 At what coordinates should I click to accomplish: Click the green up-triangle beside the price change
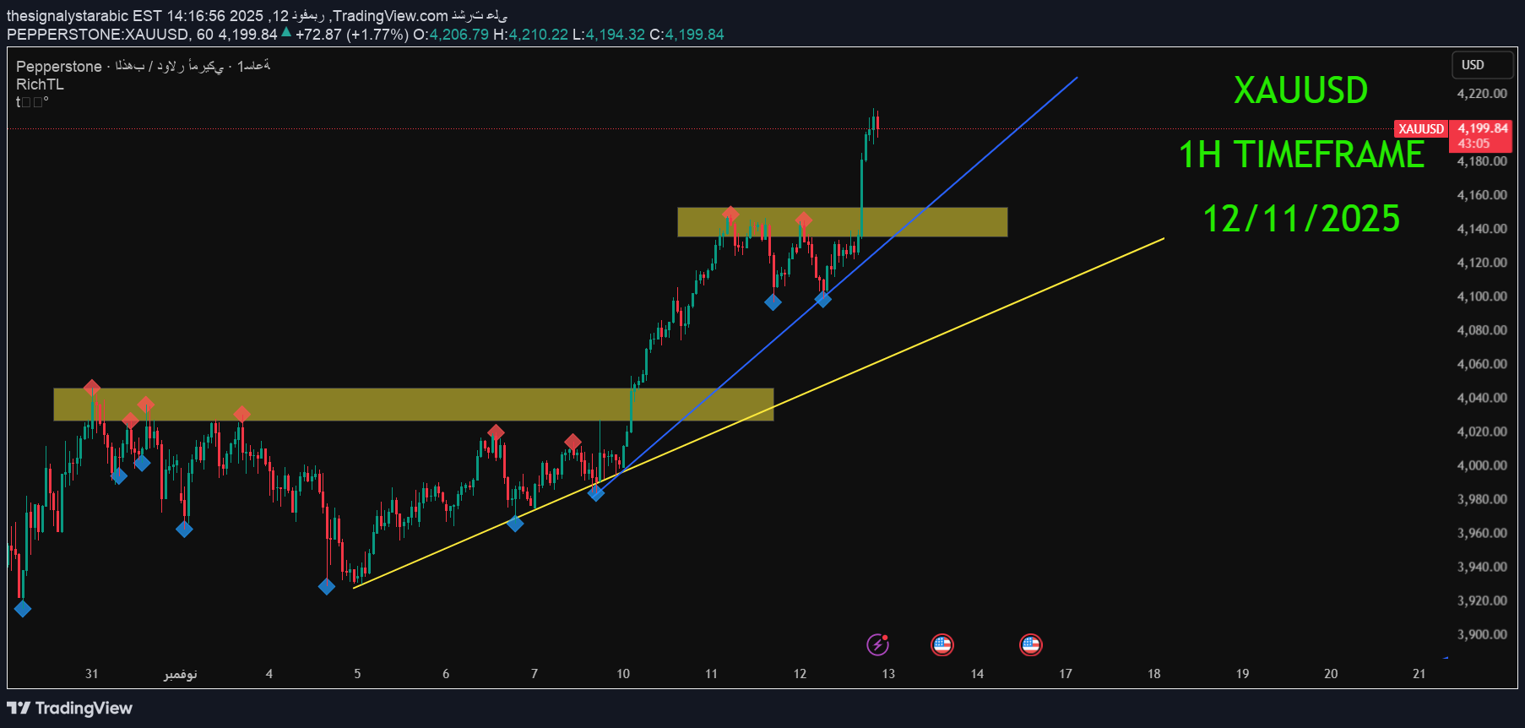[x=286, y=33]
